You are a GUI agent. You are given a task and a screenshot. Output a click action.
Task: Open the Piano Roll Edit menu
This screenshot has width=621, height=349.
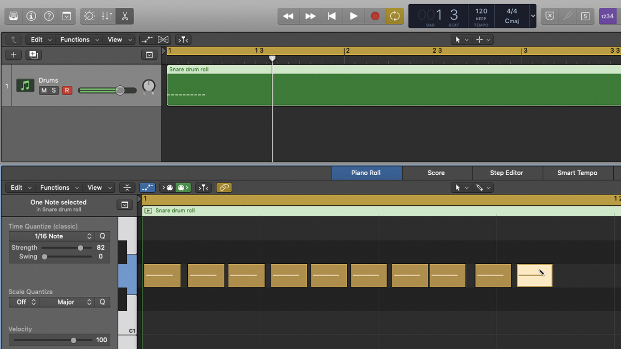[x=21, y=188]
